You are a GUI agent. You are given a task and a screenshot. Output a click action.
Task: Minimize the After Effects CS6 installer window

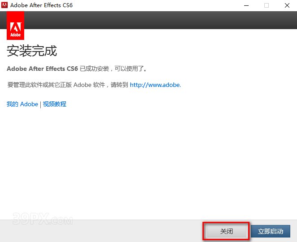click(x=246, y=5)
